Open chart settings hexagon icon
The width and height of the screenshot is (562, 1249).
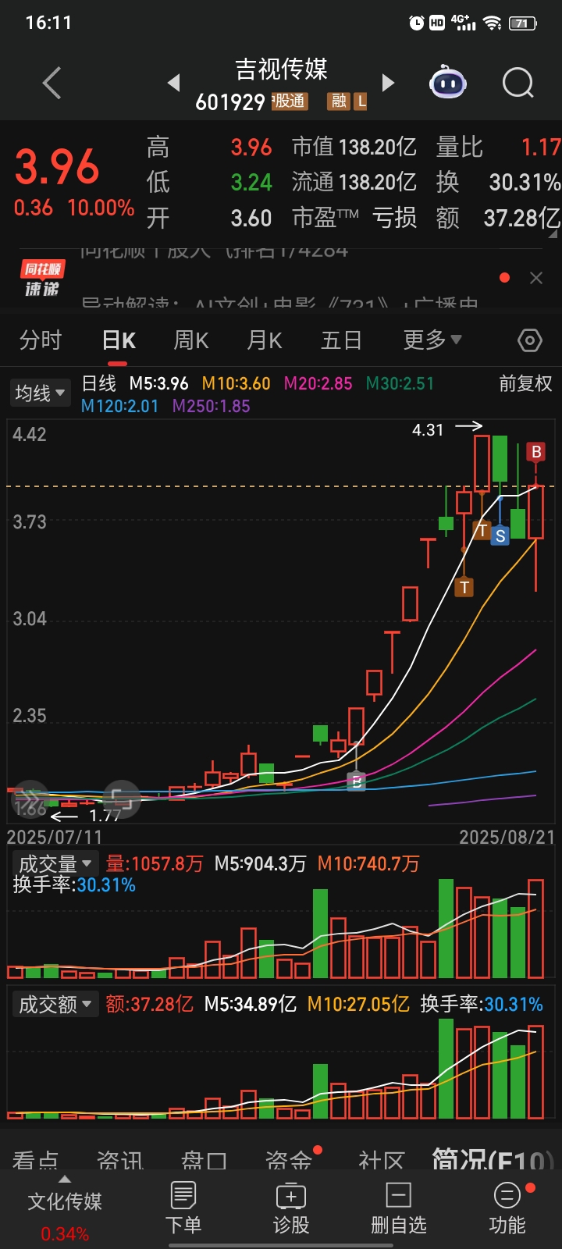530,340
